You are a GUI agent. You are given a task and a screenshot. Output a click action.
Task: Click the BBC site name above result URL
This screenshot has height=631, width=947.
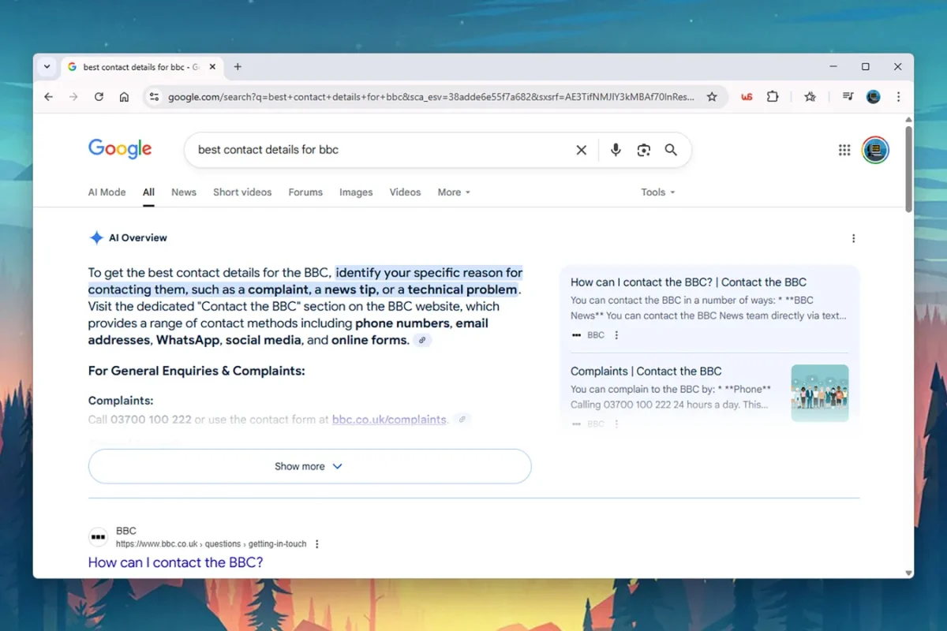pos(126,531)
